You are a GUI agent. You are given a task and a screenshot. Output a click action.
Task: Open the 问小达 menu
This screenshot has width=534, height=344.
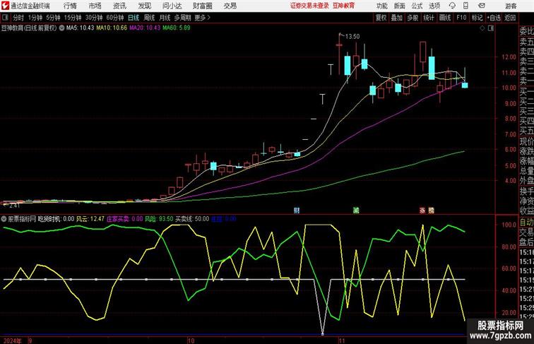click(172, 6)
